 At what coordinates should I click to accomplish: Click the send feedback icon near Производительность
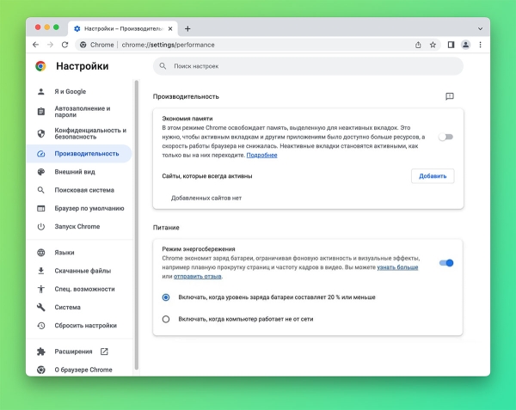click(449, 97)
